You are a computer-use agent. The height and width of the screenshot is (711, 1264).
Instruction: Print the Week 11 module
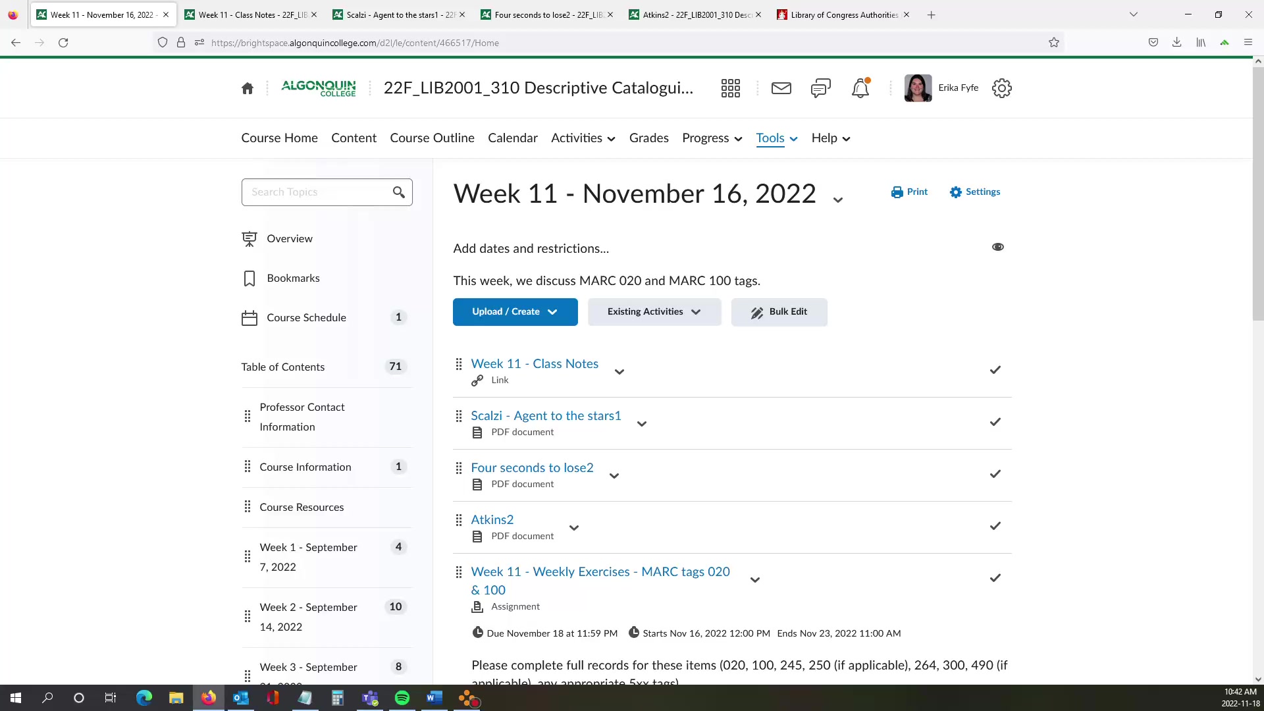click(909, 192)
